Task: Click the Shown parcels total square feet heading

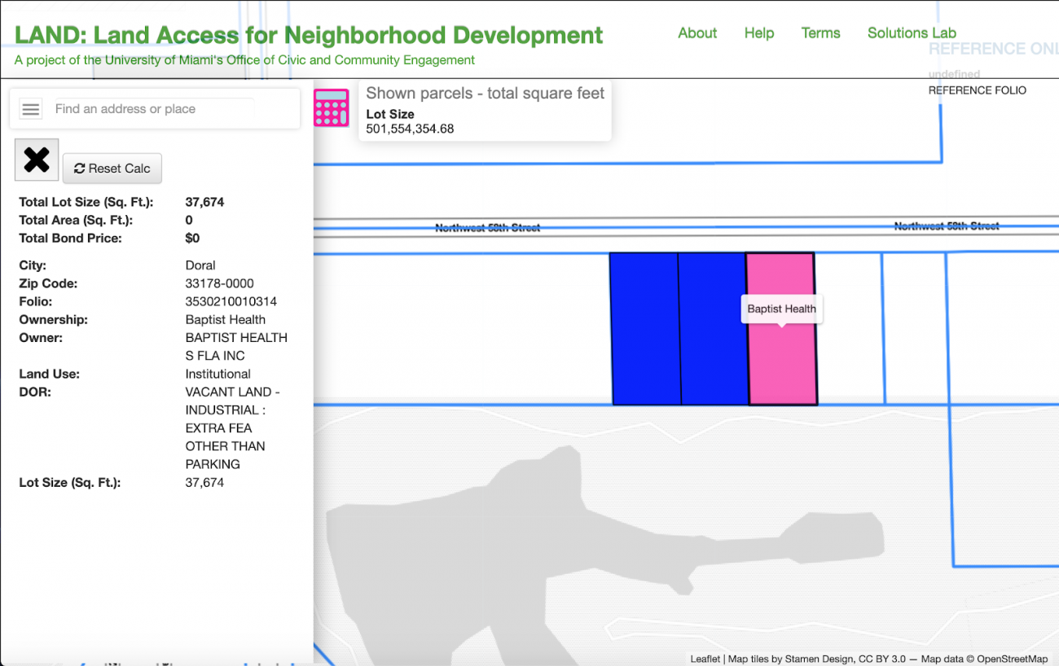Action: click(486, 93)
